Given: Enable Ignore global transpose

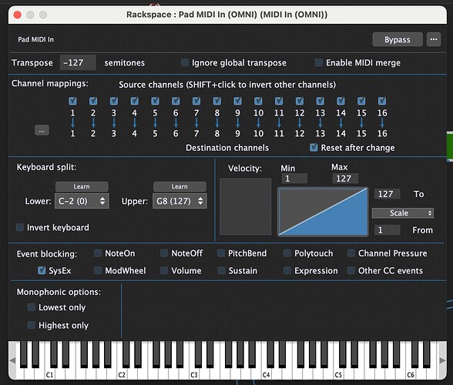Looking at the screenshot, I should 185,62.
